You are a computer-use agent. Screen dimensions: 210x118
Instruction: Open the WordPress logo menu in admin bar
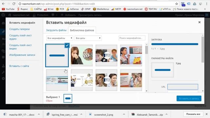pos(3,15)
